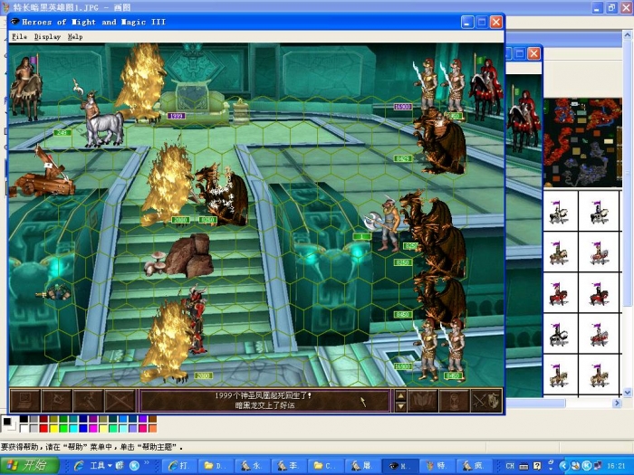Image resolution: width=634 pixels, height=475 pixels.
Task: Minimize the Heroes of Might and Magic window
Action: click(467, 23)
